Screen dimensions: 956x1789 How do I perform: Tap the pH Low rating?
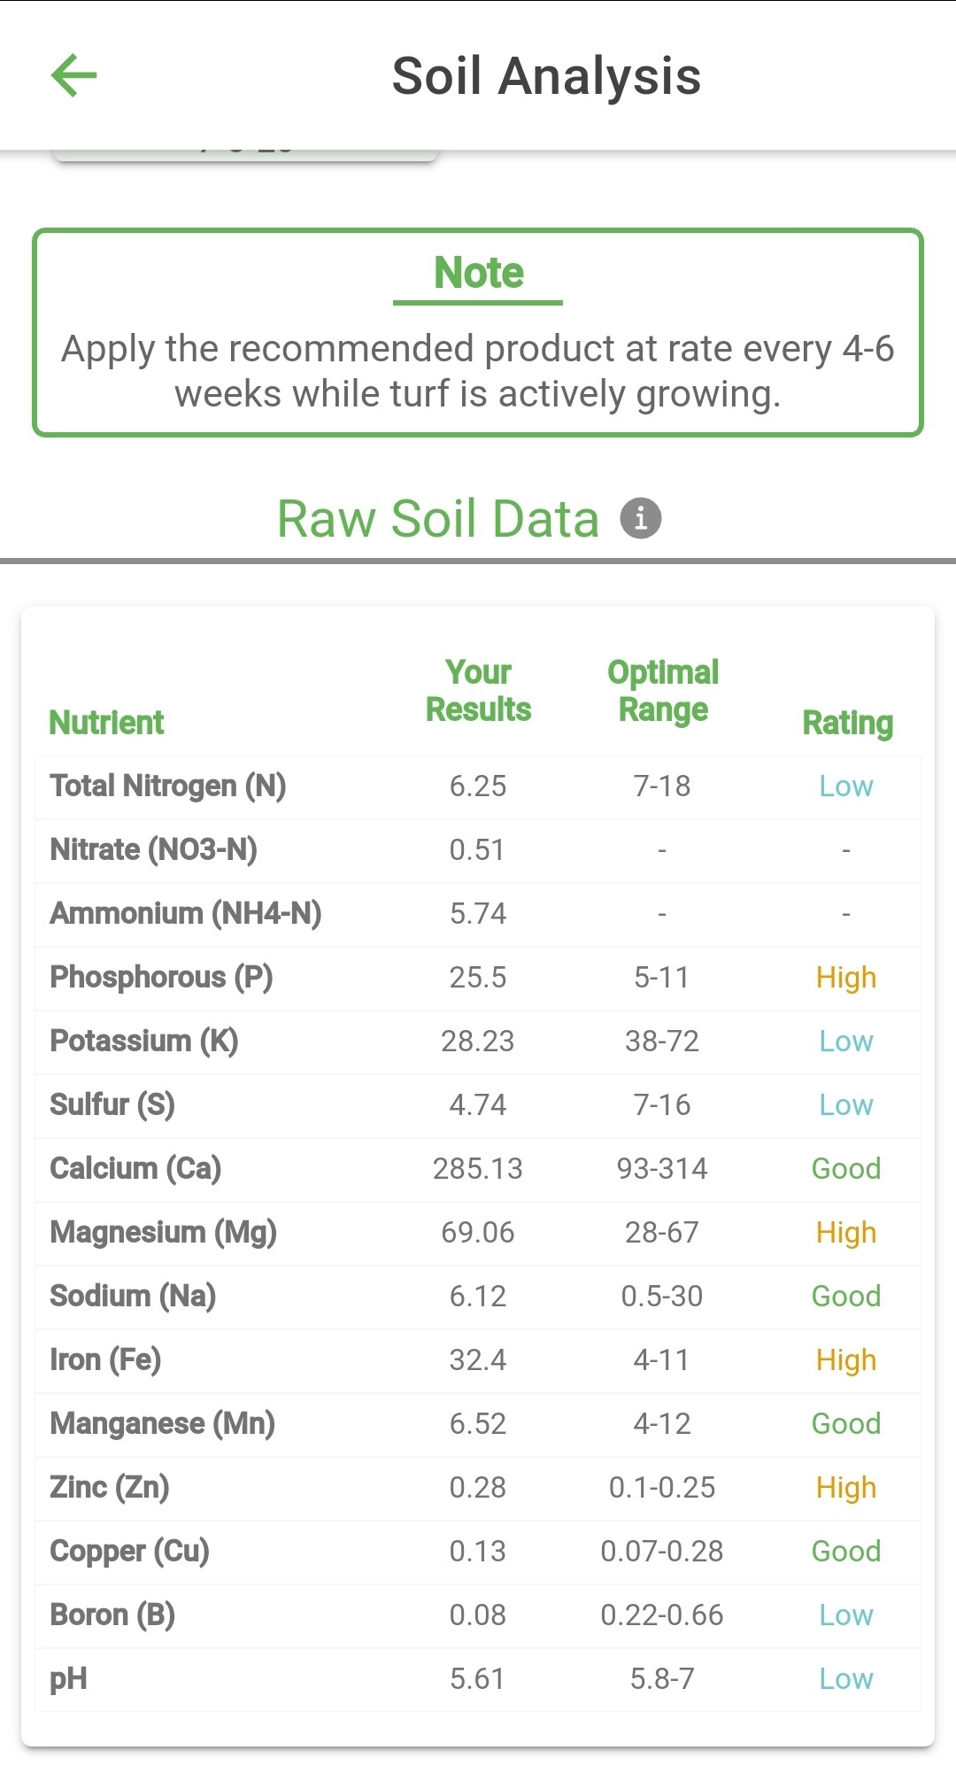(x=845, y=1678)
